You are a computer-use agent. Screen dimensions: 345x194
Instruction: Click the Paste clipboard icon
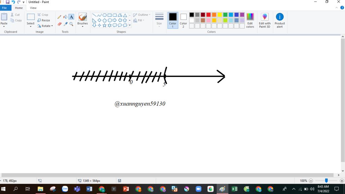[4, 17]
